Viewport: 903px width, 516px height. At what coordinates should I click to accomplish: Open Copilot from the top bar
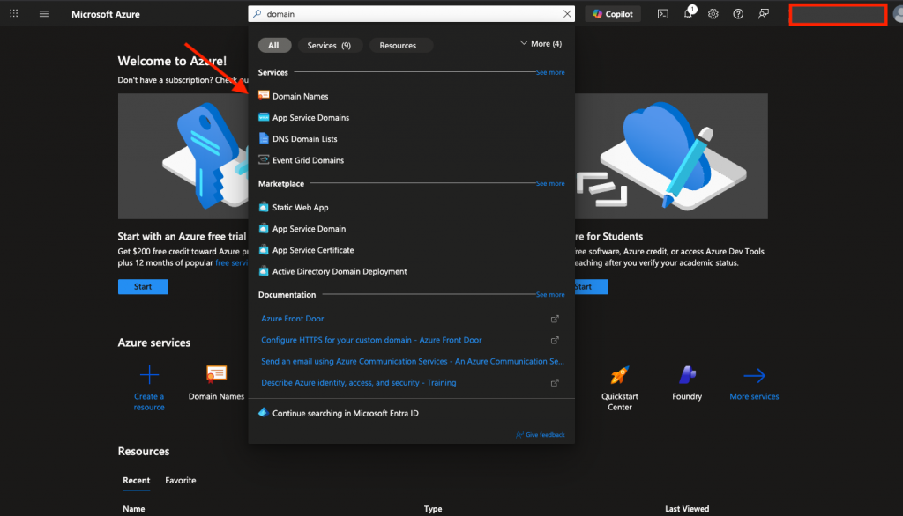pyautogui.click(x=613, y=14)
